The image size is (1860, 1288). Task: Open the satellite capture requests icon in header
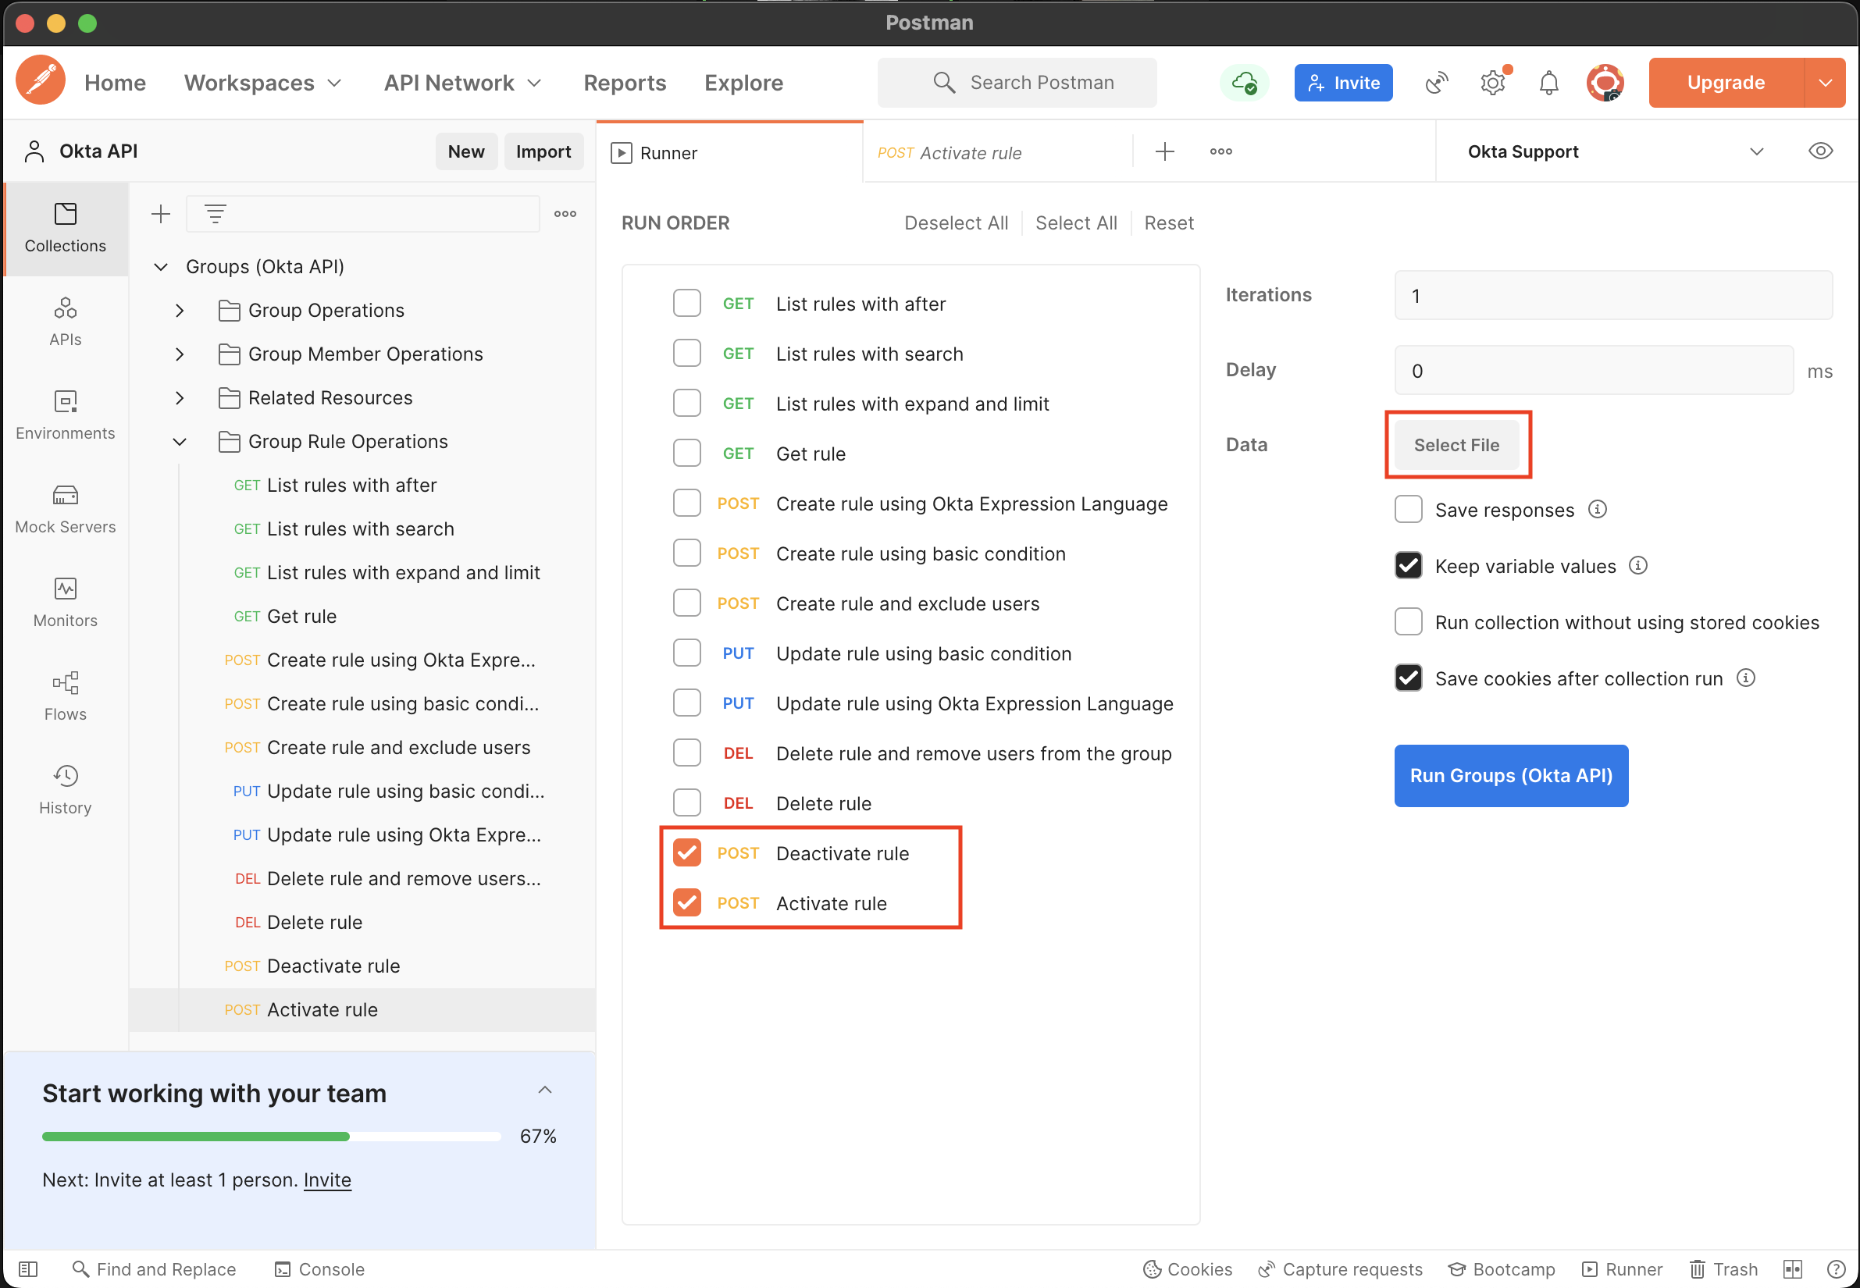(x=1437, y=82)
